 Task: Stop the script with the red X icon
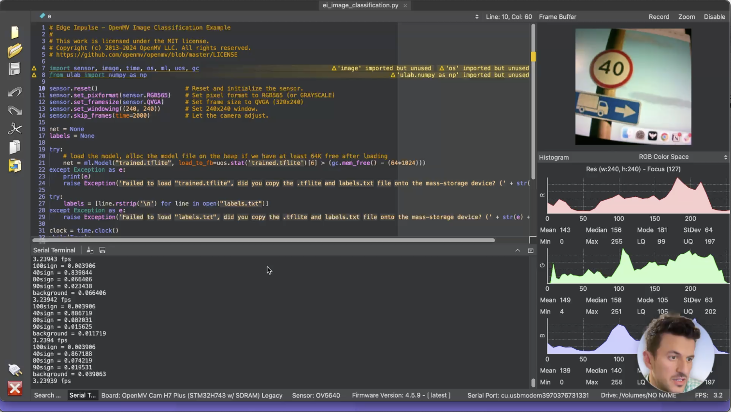(14, 388)
